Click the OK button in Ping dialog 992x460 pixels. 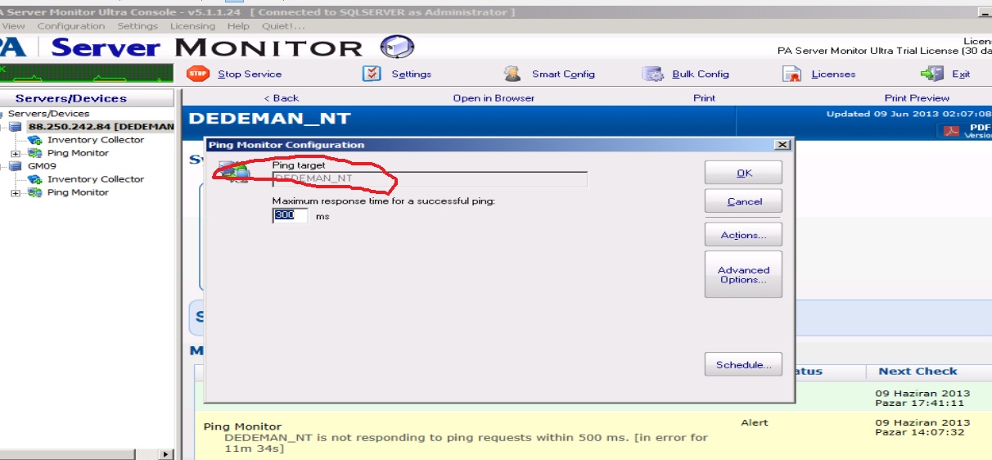[x=743, y=173]
